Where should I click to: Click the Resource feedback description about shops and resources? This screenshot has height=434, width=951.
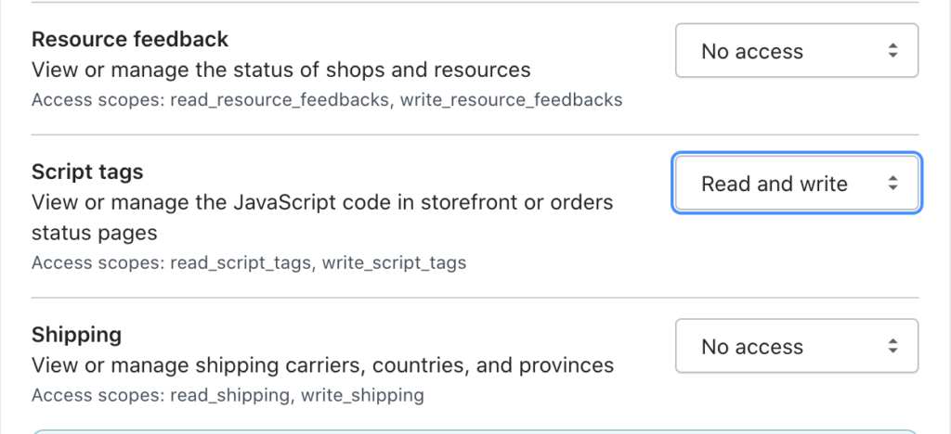[x=280, y=70]
